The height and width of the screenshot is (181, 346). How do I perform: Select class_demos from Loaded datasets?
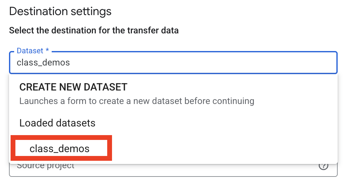click(59, 149)
